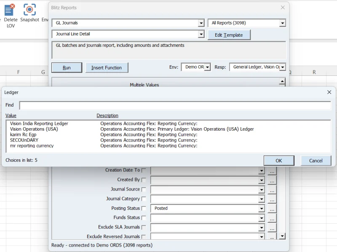
Task: Open Created By ellipsis LOV button
Action: pos(272,180)
